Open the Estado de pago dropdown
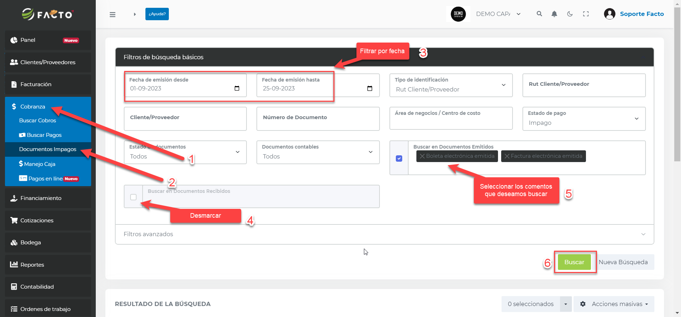This screenshot has width=681, height=317. pos(583,119)
